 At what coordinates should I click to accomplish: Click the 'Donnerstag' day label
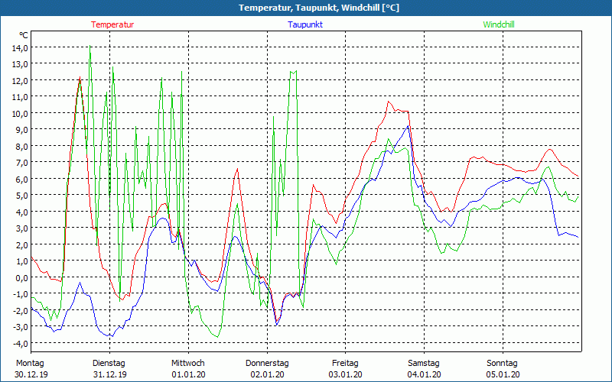[267, 364]
